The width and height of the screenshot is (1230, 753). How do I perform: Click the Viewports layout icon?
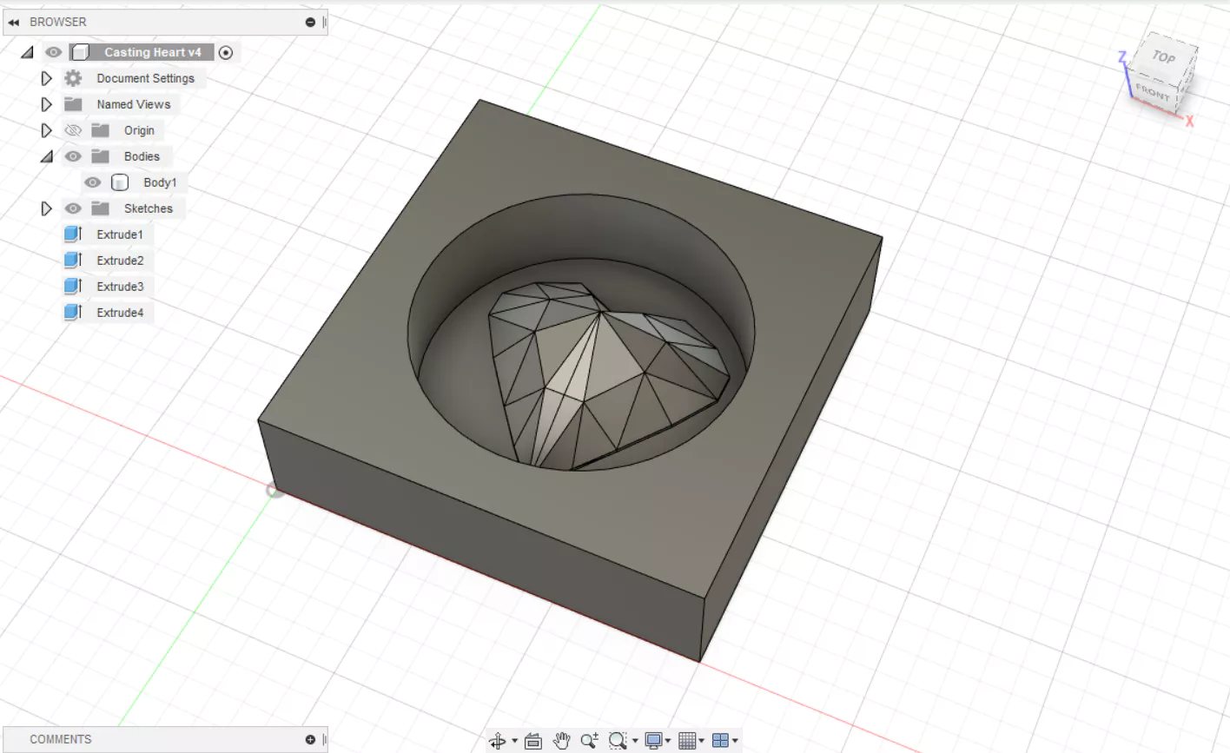pos(720,741)
